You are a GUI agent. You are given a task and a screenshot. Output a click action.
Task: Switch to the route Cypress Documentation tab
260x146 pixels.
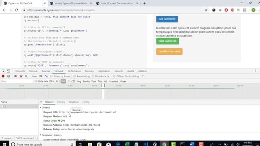[117, 3]
